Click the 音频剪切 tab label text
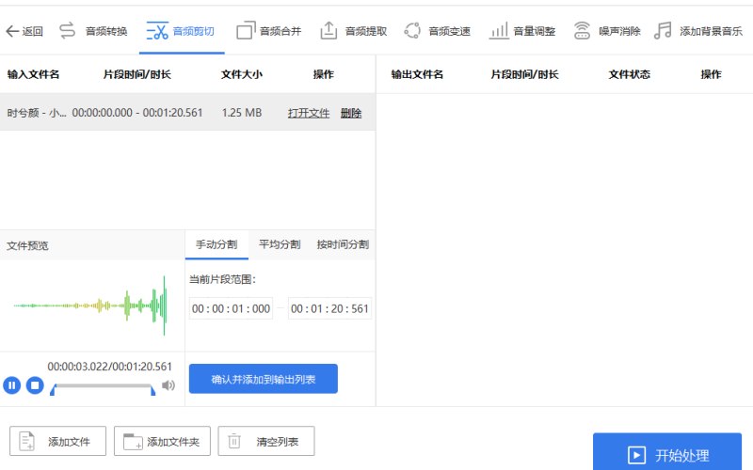This screenshot has width=753, height=470. (x=194, y=31)
